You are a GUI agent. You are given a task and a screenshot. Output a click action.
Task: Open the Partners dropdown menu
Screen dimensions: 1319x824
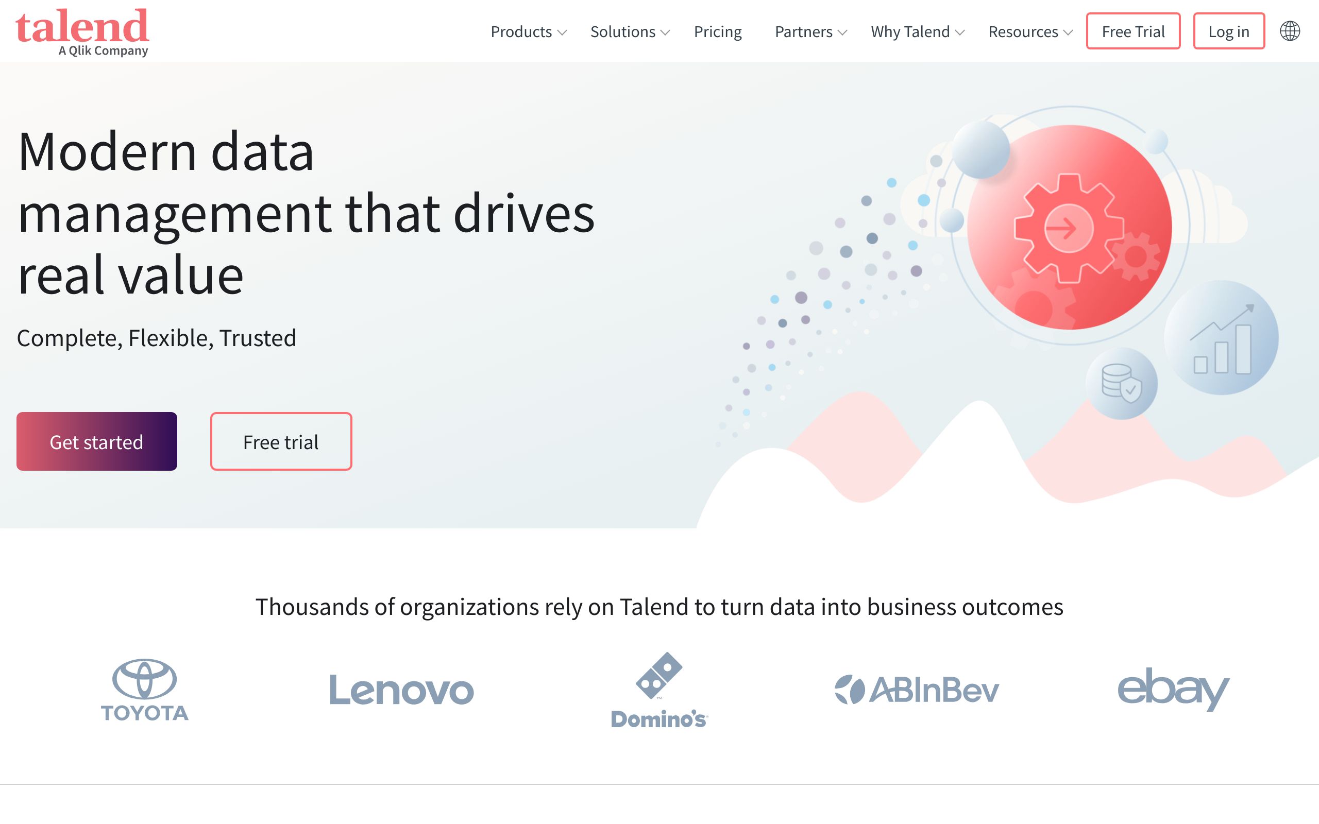point(810,31)
